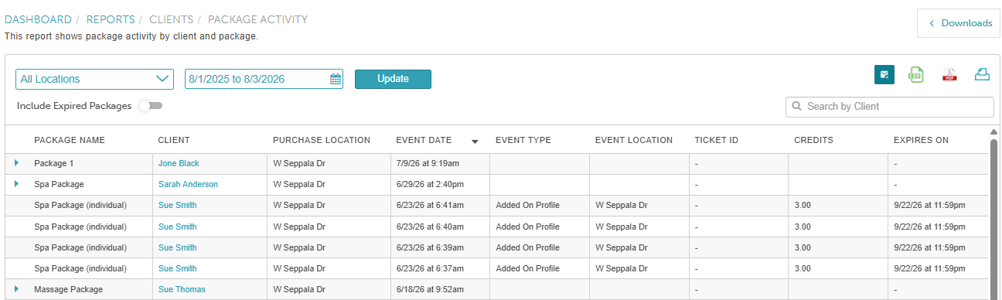Viewport: 1002px width, 300px height.
Task: Export report as CSV file
Action: pos(916,74)
